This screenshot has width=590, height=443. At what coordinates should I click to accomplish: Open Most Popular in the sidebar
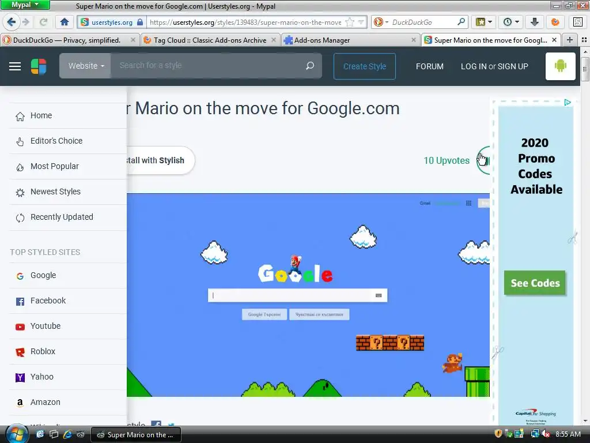[x=67, y=166]
